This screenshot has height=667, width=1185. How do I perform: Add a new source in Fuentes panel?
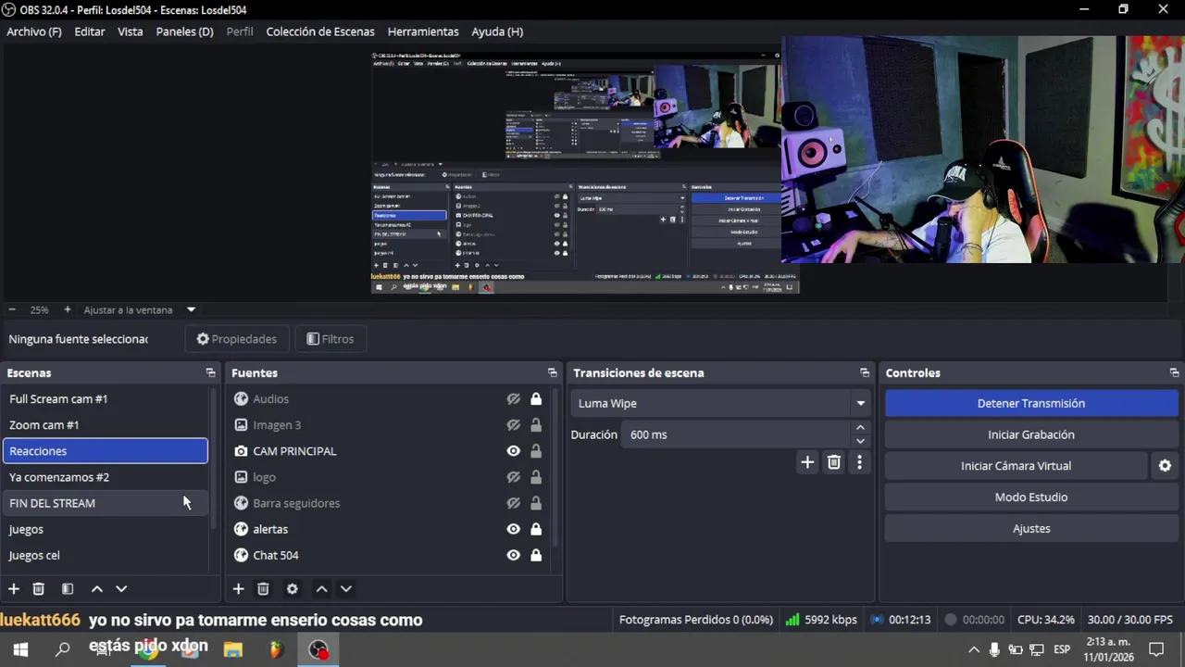(x=238, y=589)
